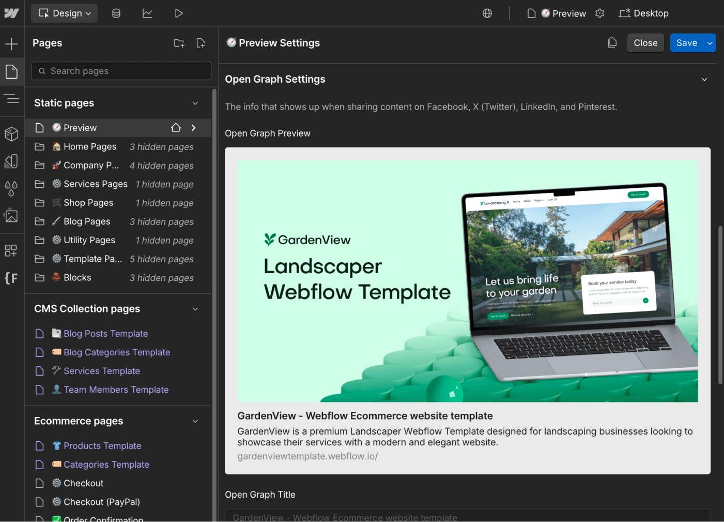
Task: Open the site analytics chart icon
Action: click(147, 13)
